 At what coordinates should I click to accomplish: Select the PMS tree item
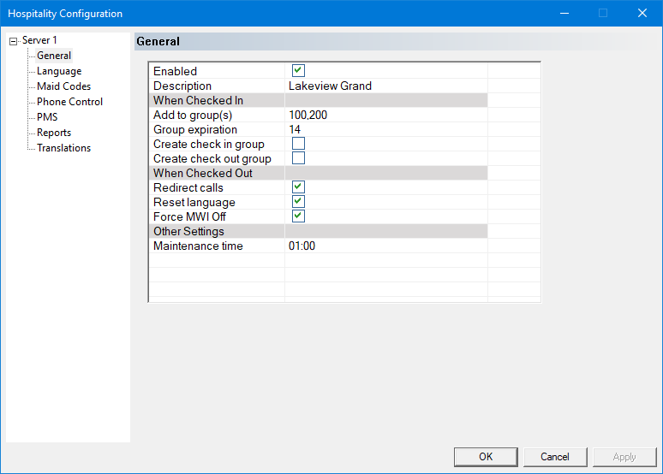[x=47, y=117]
